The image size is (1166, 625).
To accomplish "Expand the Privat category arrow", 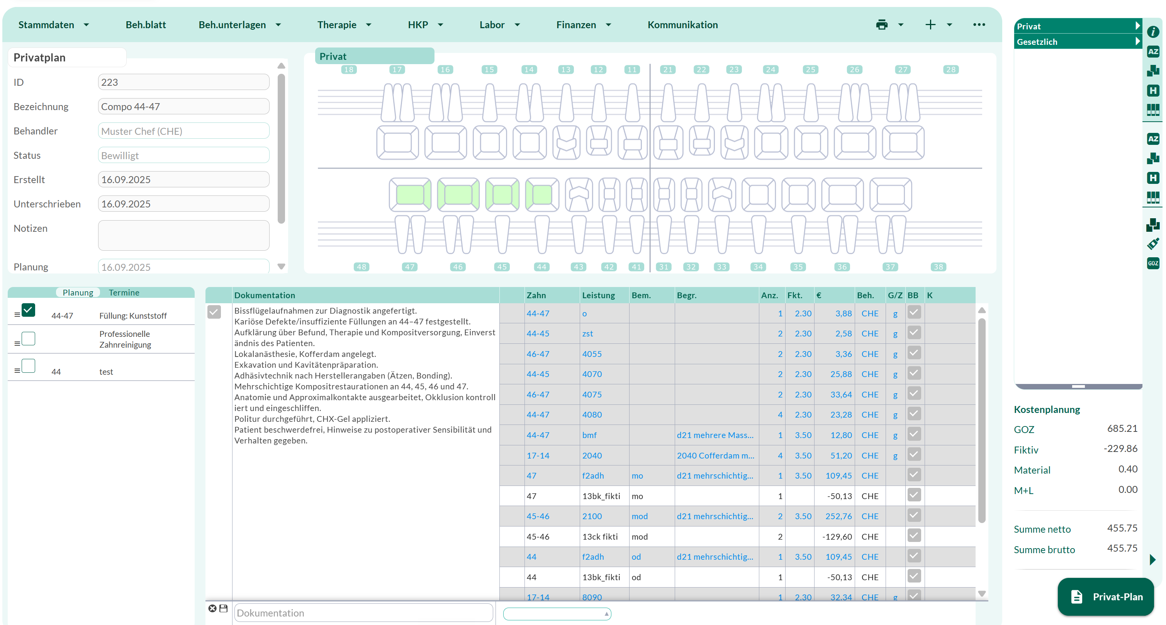I will coord(1137,26).
